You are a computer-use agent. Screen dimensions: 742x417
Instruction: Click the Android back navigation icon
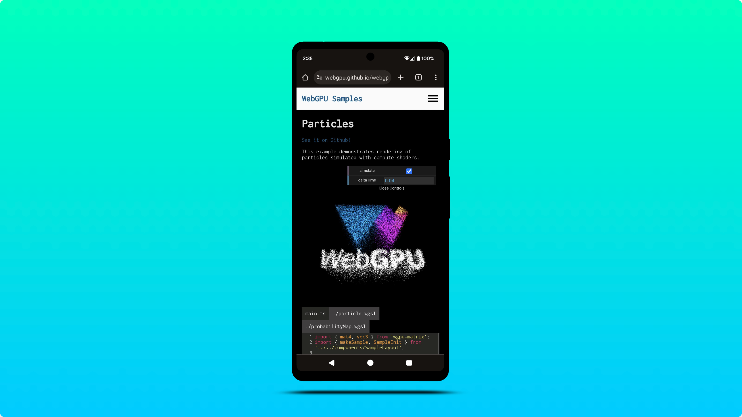click(x=332, y=363)
